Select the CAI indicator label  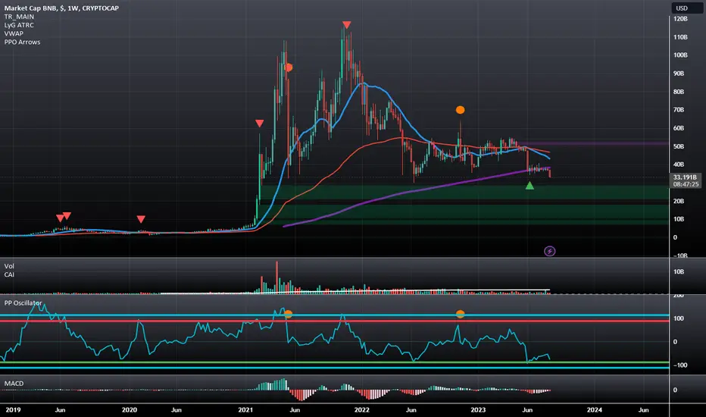[9, 274]
